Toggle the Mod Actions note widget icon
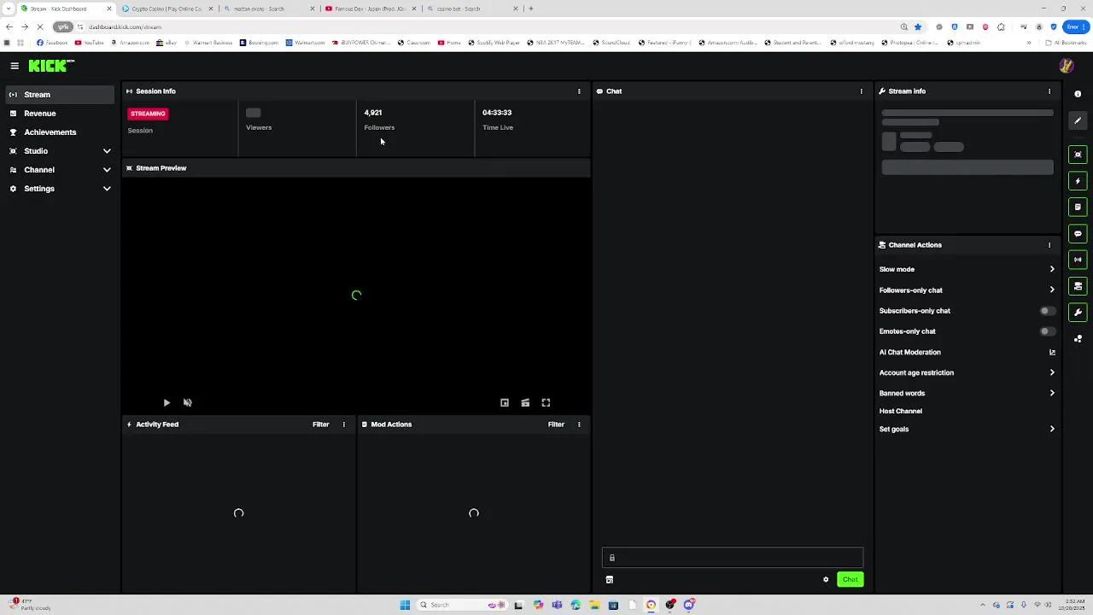 [x=1078, y=207]
